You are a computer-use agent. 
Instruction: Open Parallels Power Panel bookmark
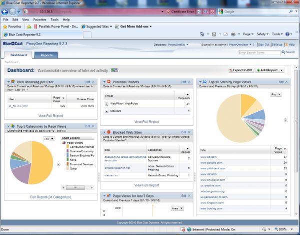(x=56, y=27)
